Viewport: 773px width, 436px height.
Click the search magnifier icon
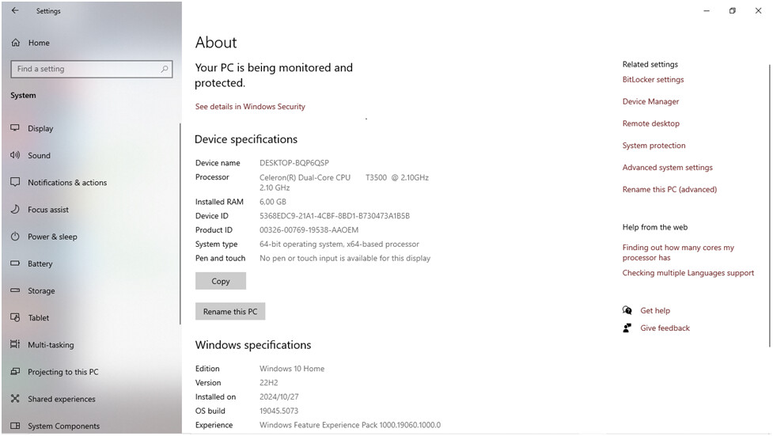click(164, 69)
